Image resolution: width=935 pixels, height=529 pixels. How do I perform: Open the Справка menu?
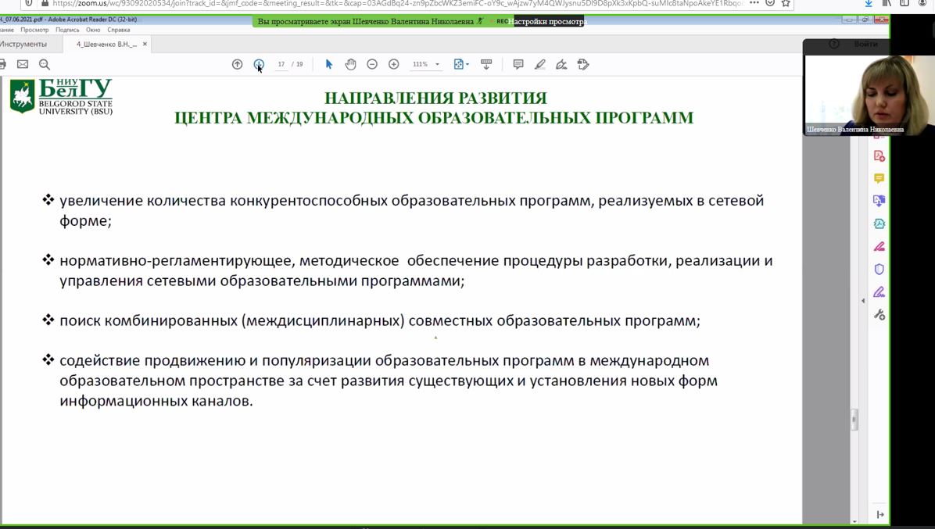(119, 30)
